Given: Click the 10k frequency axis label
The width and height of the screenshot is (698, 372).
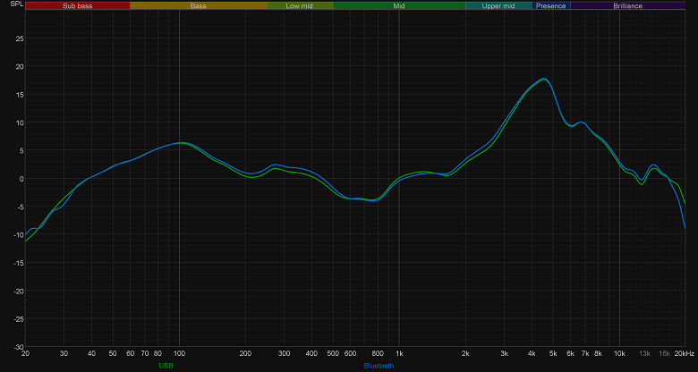Looking at the screenshot, I should pyautogui.click(x=619, y=353).
